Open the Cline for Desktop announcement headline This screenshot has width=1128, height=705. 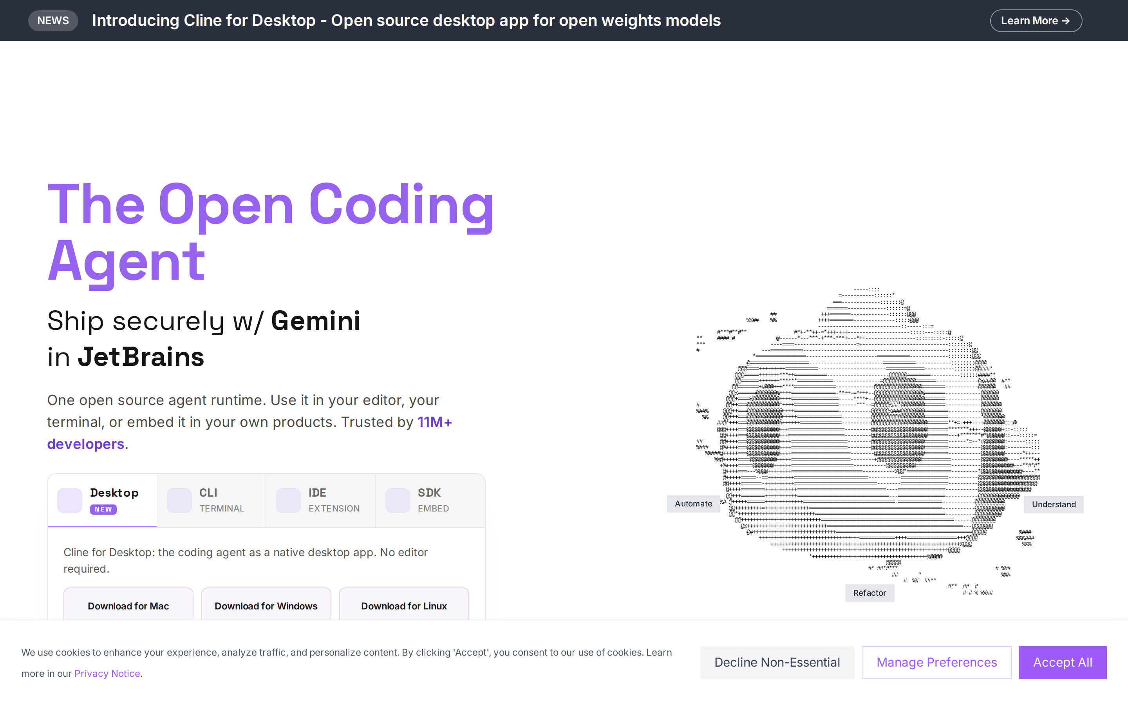pos(406,20)
